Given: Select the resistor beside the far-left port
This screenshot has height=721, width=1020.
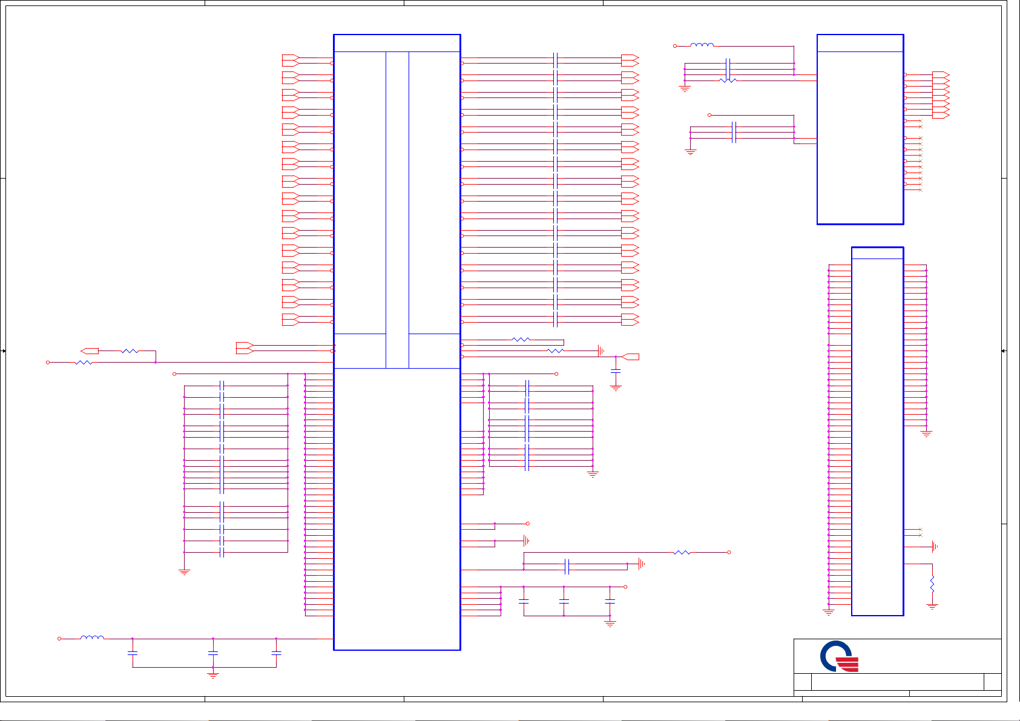Looking at the screenshot, I should tap(130, 351).
